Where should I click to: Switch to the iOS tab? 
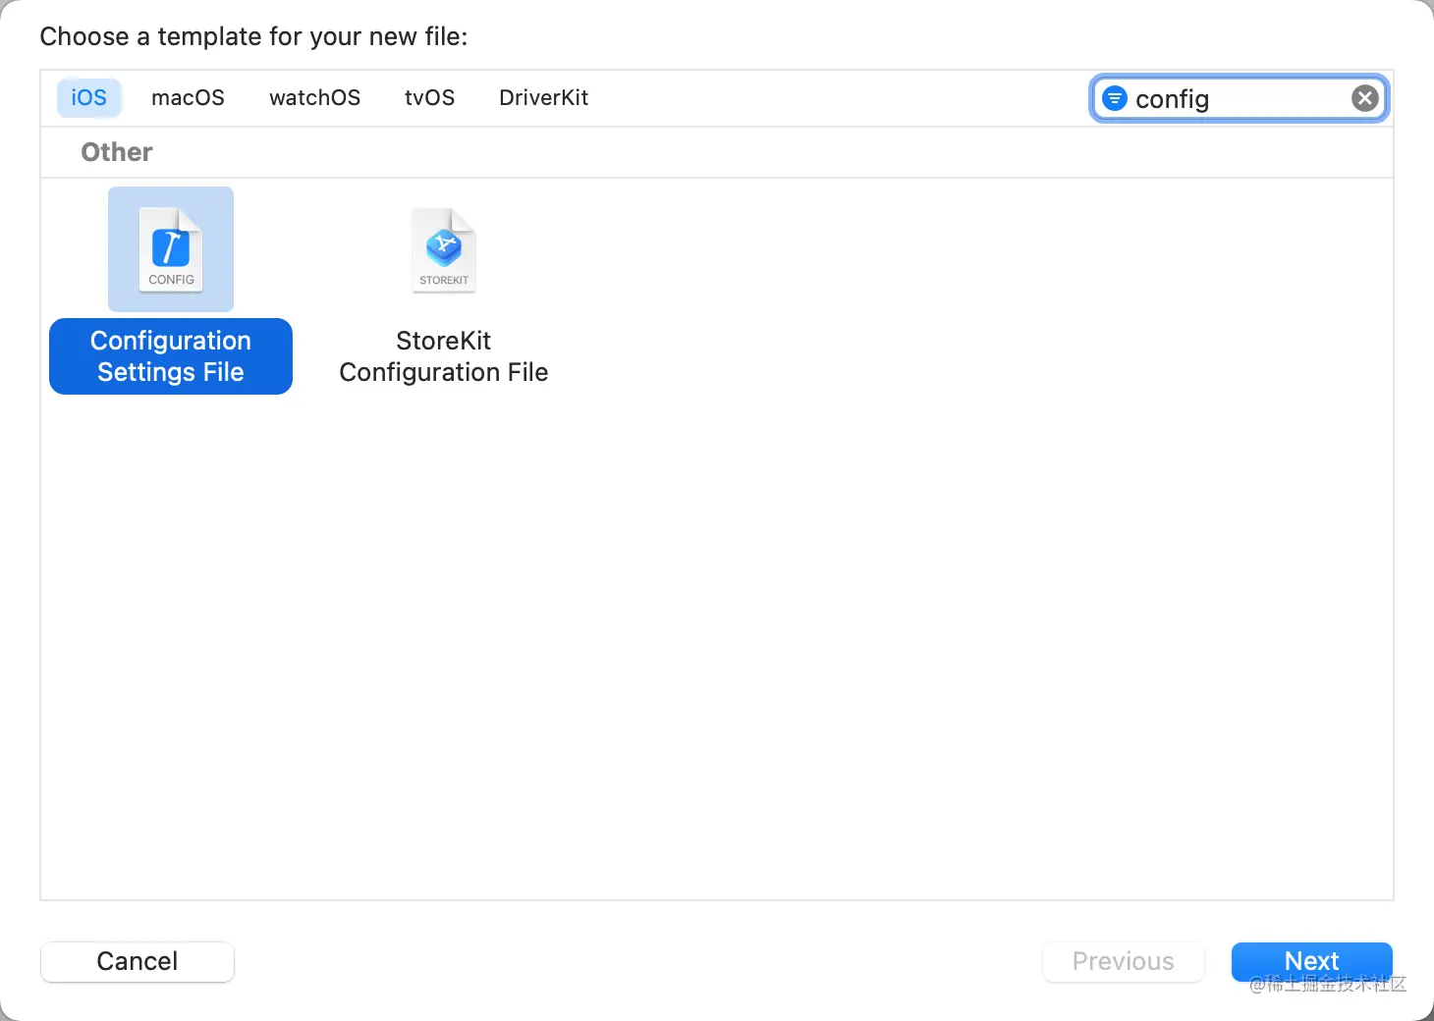pos(88,98)
